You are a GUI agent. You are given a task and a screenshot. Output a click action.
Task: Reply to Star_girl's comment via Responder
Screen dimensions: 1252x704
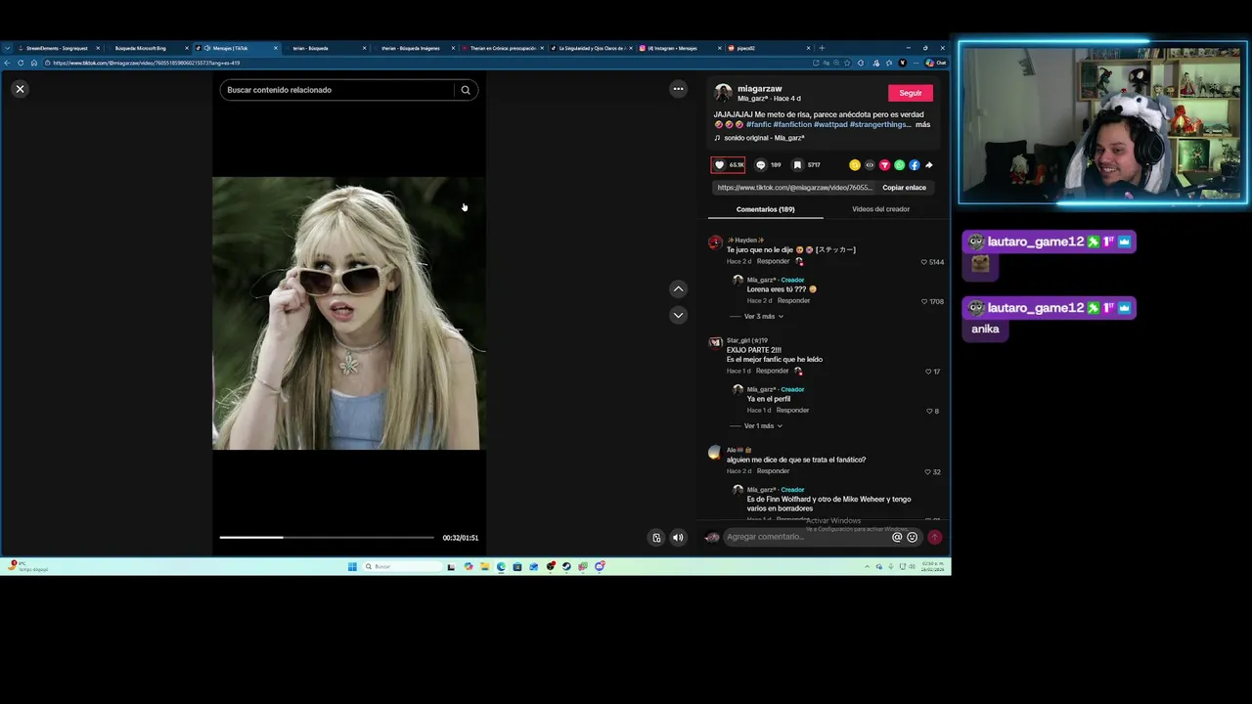pos(772,372)
